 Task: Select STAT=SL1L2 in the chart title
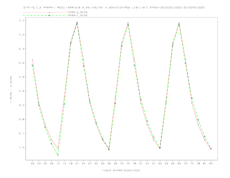click(x=32, y=8)
